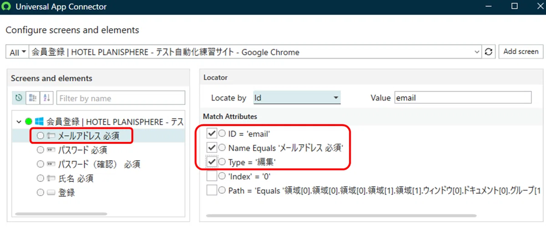546x232 pixels.
Task: Select the radio circle for パスワード（確認） 必須
Action: coord(40,164)
